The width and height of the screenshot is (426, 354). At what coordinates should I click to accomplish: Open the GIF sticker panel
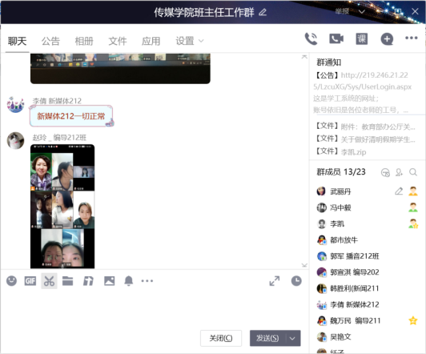pyautogui.click(x=30, y=281)
